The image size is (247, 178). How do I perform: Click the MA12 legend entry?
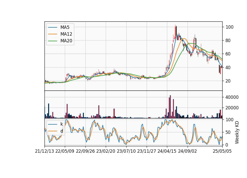click(66, 34)
